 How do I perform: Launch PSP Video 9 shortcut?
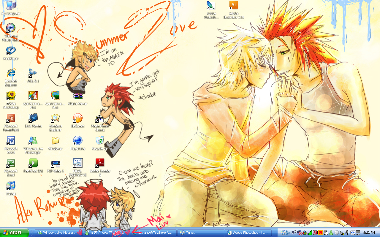pyautogui.click(x=55, y=166)
